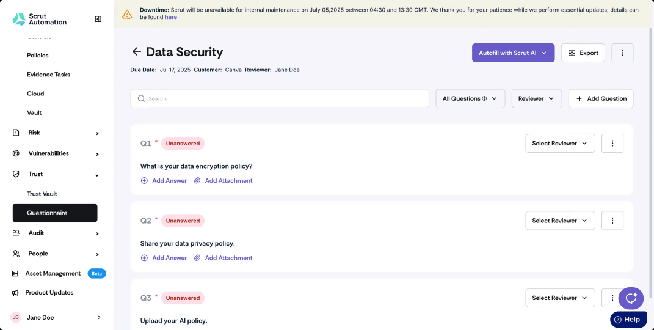
Task: Open Trust Vault in the sidebar
Action: click(x=42, y=194)
